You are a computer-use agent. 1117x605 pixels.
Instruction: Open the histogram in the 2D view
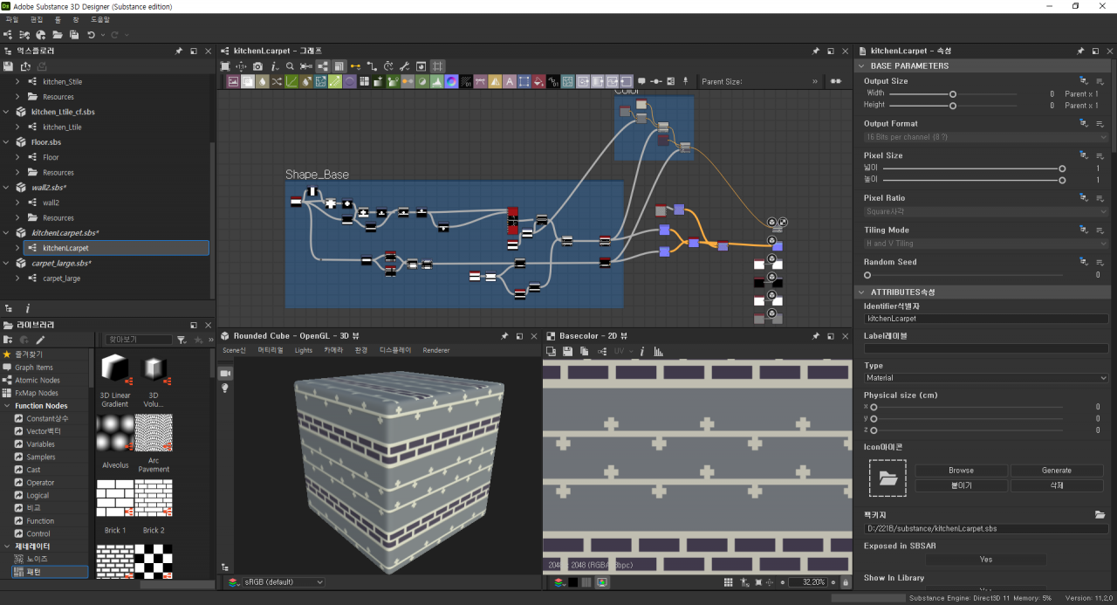659,351
